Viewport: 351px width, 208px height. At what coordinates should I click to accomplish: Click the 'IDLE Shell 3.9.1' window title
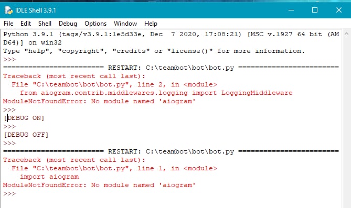[x=36, y=10]
